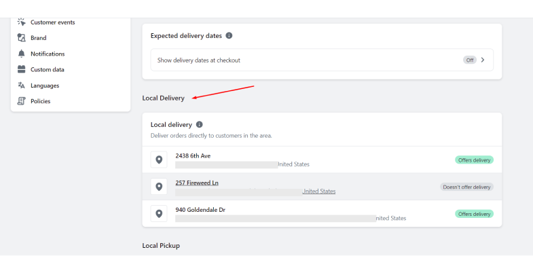Click the Expected delivery dates title

tap(186, 35)
